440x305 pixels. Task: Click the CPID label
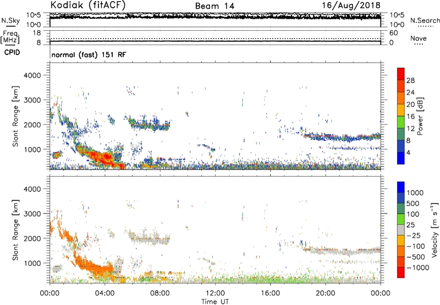[12, 52]
